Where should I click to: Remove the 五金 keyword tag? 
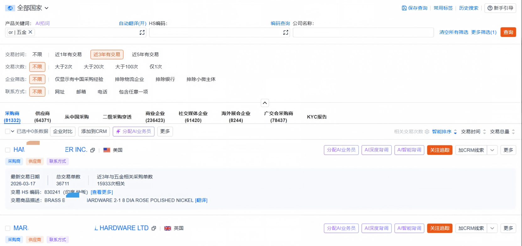[x=30, y=32]
